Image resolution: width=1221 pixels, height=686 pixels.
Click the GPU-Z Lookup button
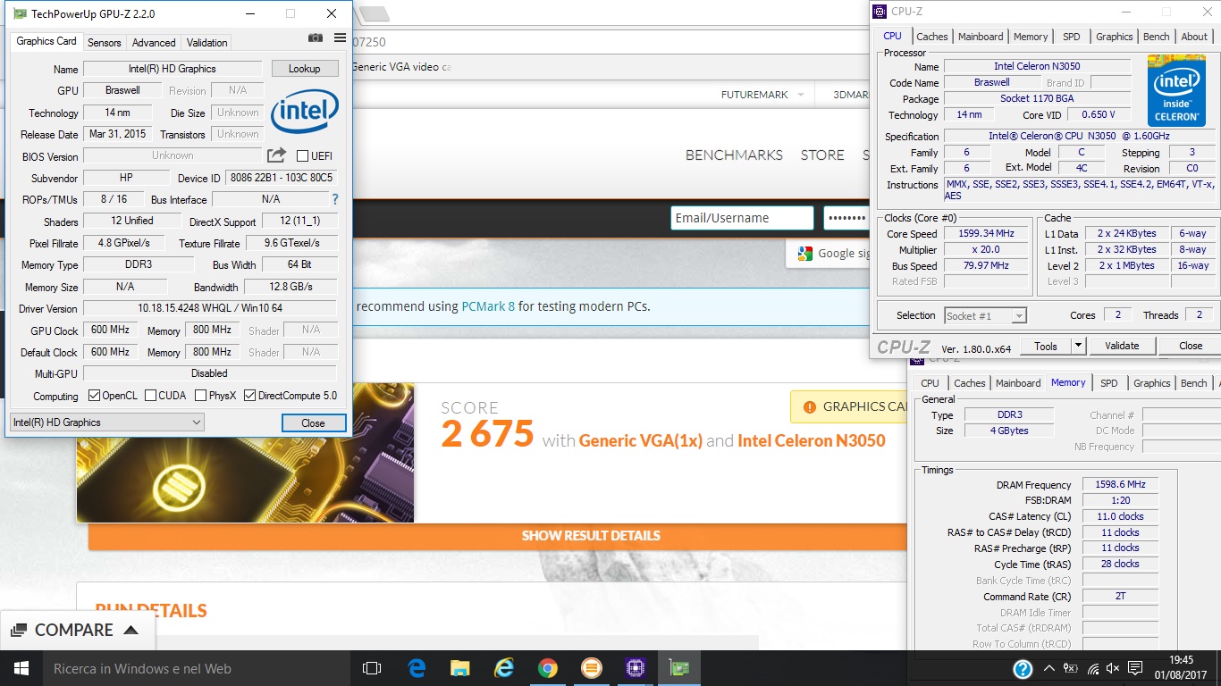[304, 69]
